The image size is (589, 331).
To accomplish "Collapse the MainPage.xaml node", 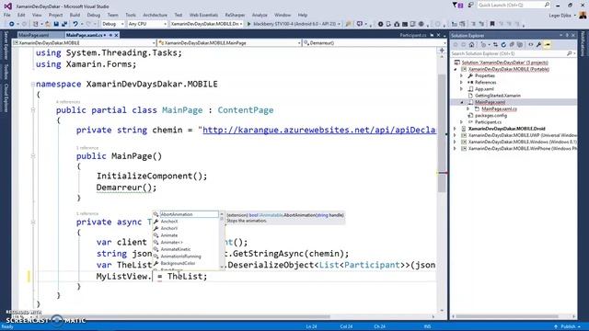I will coord(462,102).
